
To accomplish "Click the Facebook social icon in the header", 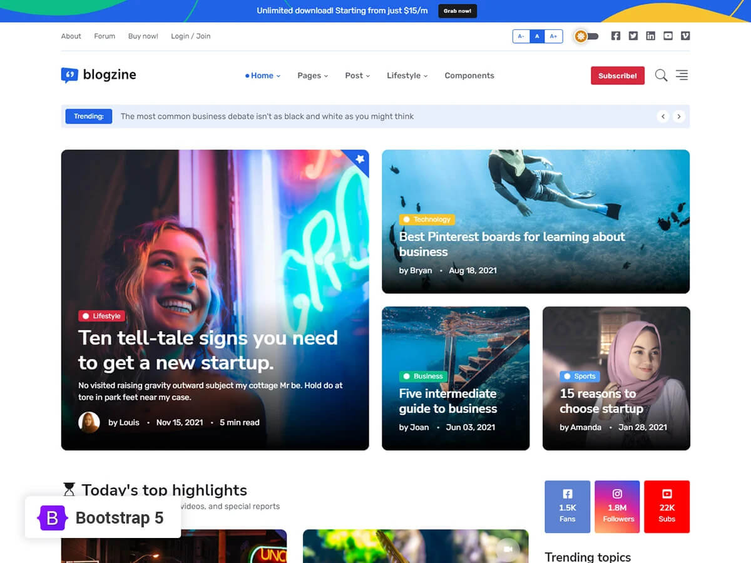I will point(615,36).
